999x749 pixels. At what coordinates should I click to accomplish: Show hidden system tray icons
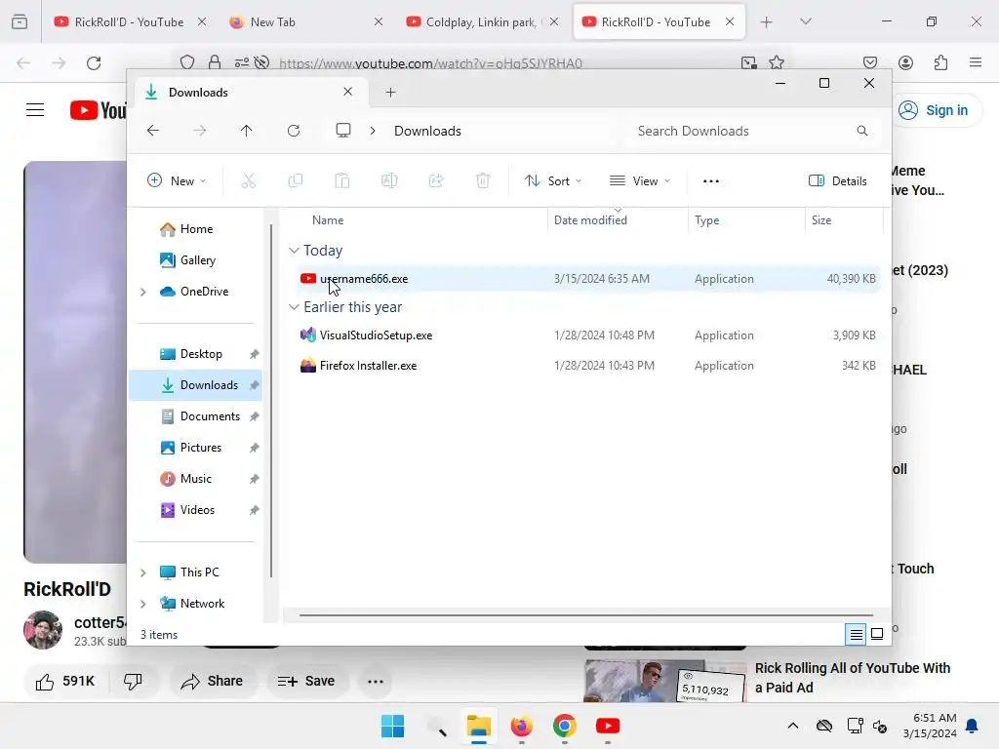point(793,726)
